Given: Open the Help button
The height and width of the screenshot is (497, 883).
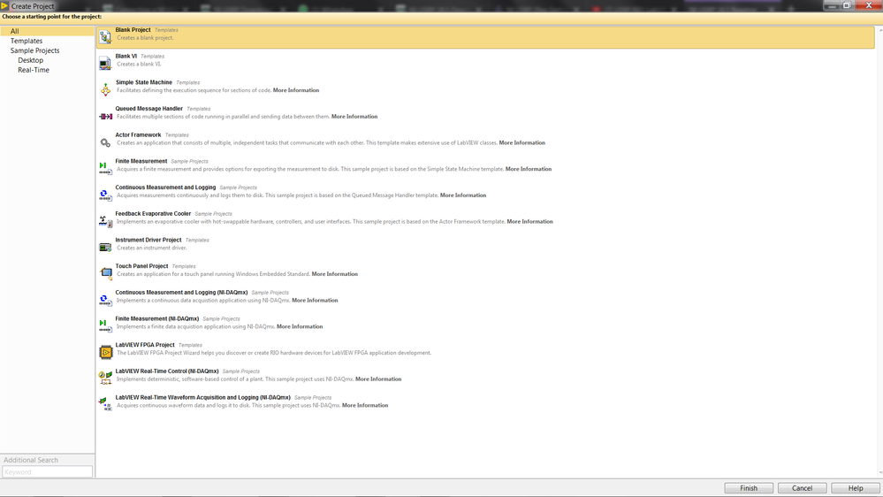Looking at the screenshot, I should pyautogui.click(x=856, y=488).
